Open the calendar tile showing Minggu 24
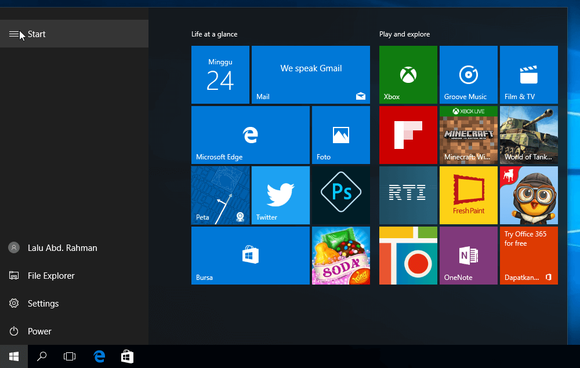The width and height of the screenshot is (580, 368). tap(220, 75)
